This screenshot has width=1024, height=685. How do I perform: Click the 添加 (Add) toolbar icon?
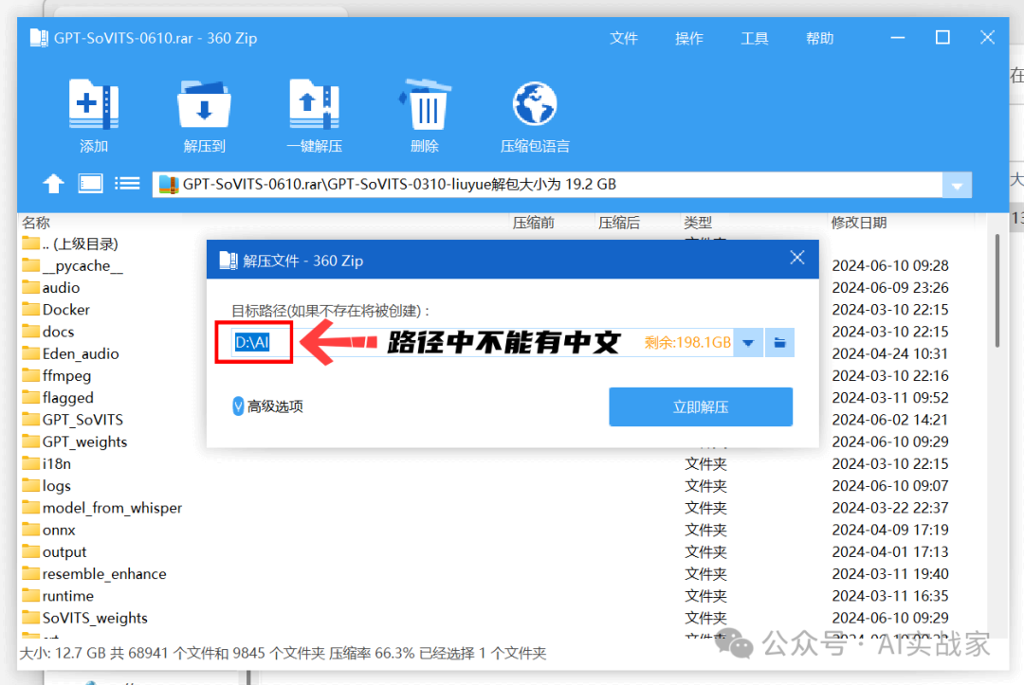pyautogui.click(x=93, y=104)
